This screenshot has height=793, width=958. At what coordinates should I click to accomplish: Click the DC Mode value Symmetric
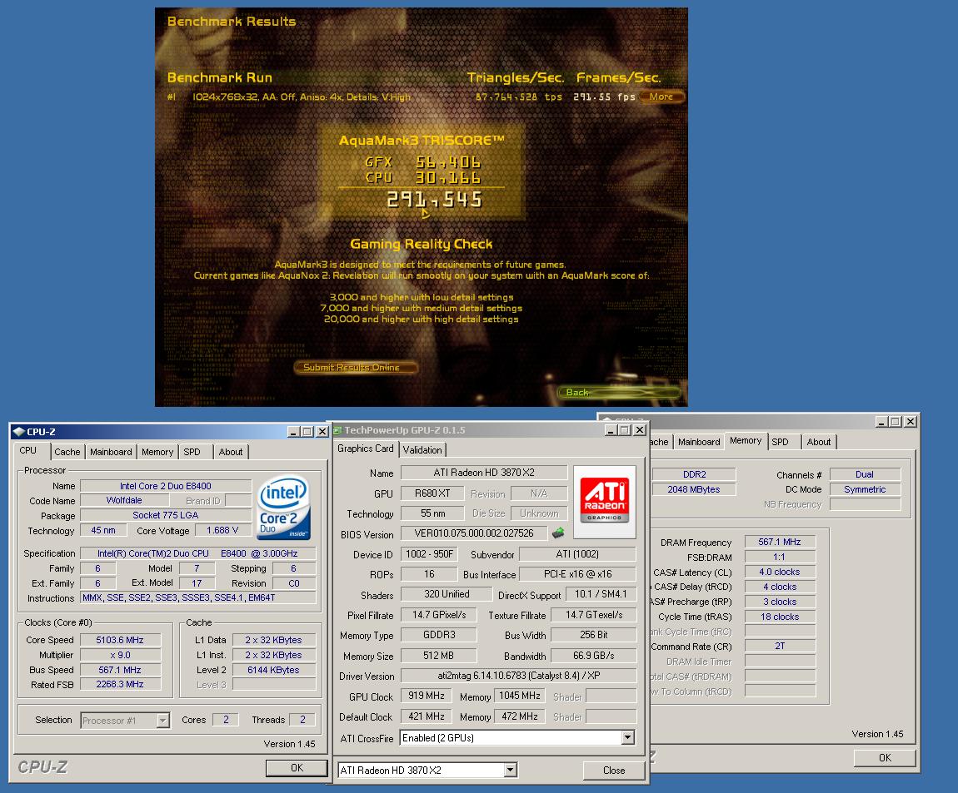tap(865, 489)
